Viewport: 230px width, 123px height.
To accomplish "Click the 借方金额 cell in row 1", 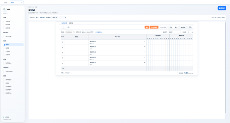I will [x=158, y=42].
